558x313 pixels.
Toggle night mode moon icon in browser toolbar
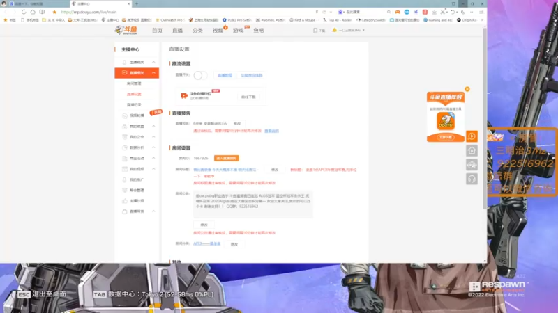tap(463, 12)
